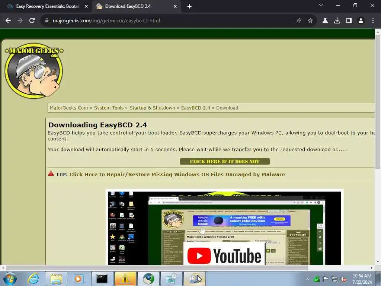Open Windows Explorer from the taskbar
The image size is (381, 286).
click(x=56, y=279)
